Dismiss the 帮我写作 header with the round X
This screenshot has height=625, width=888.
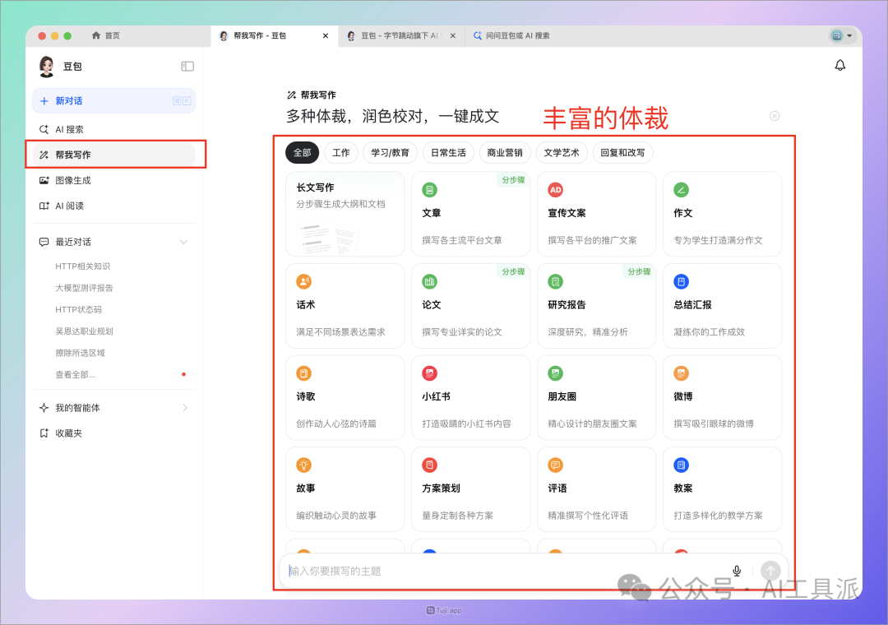coord(775,116)
